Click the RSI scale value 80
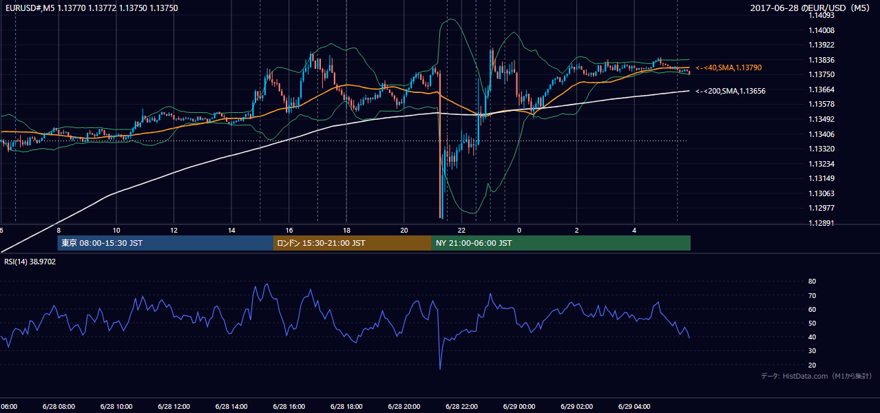 click(x=812, y=282)
